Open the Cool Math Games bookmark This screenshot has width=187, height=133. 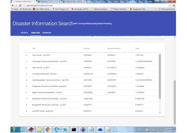point(42,9)
